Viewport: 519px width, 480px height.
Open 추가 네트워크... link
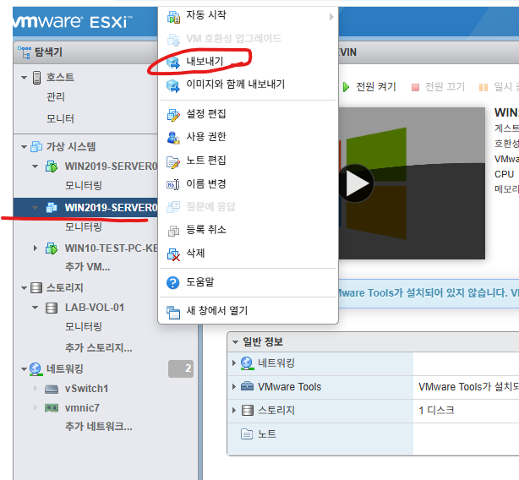[99, 427]
